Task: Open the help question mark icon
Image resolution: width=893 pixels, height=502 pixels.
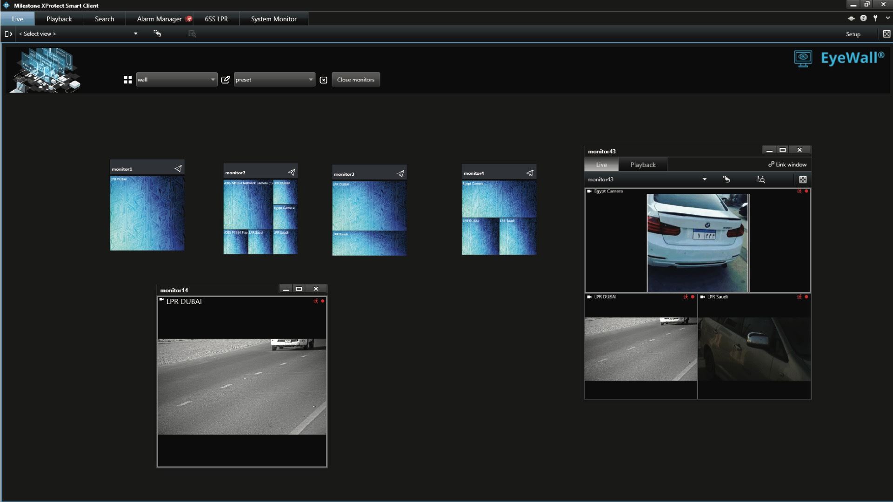Action: (863, 18)
